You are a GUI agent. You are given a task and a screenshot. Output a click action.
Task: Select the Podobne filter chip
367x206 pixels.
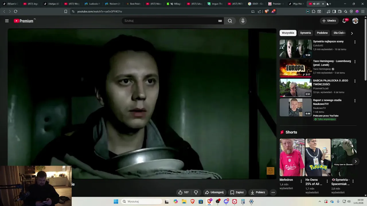(x=322, y=33)
